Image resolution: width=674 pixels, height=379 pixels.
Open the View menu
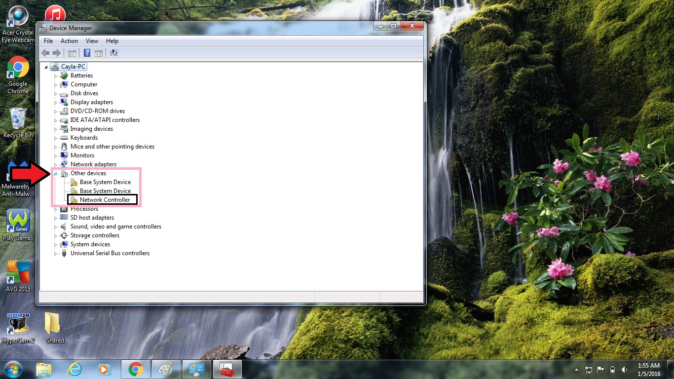pyautogui.click(x=92, y=41)
